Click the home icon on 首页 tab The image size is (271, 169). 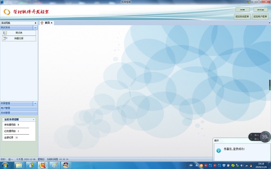pyautogui.click(x=42, y=23)
